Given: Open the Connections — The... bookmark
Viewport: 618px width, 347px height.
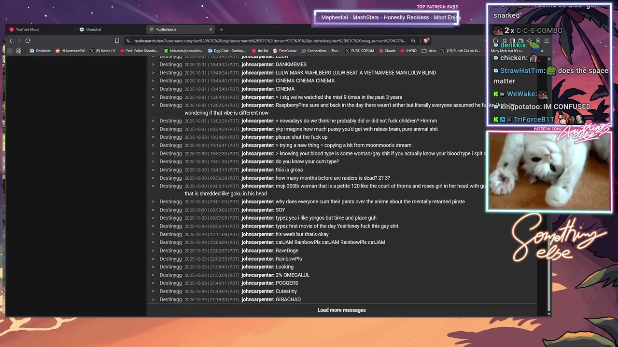Looking at the screenshot, I should pyautogui.click(x=320, y=51).
